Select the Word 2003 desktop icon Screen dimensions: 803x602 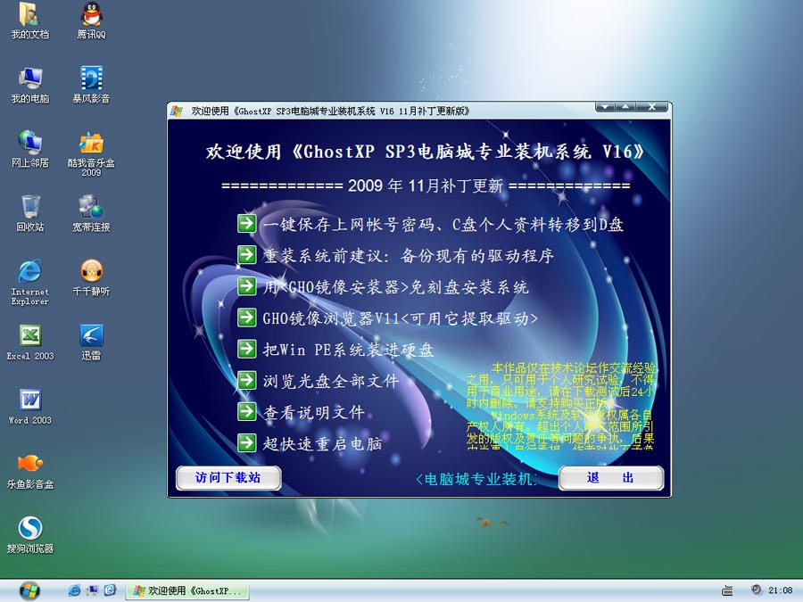coord(29,407)
